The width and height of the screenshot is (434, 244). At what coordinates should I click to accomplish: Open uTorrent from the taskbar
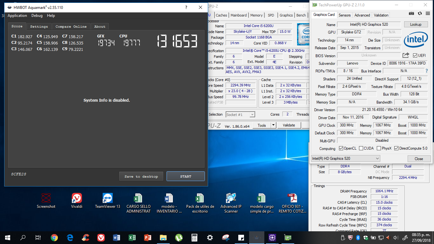(179, 238)
